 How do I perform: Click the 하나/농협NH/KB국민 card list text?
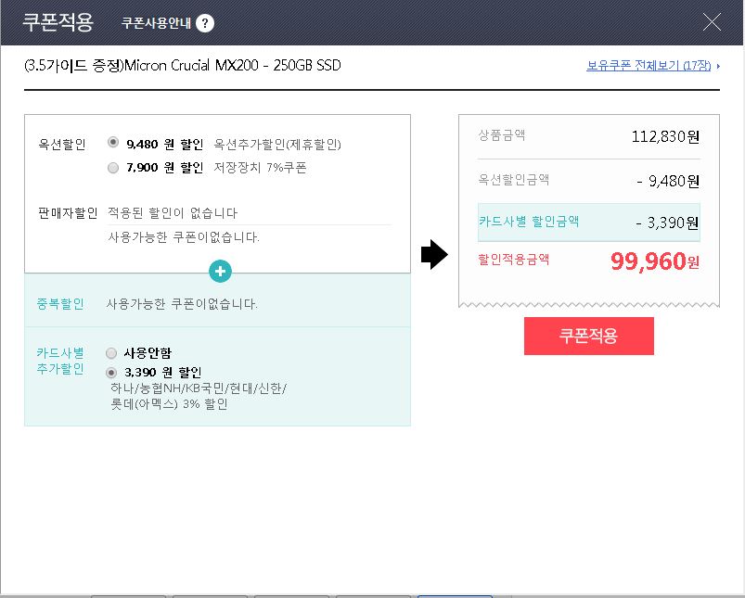[199, 388]
